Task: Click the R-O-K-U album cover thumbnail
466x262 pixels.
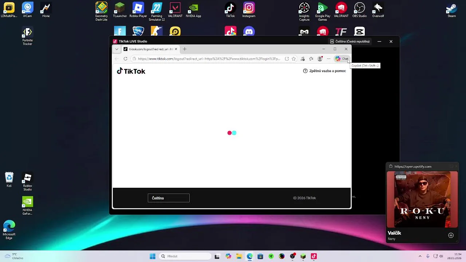Action: [422, 199]
